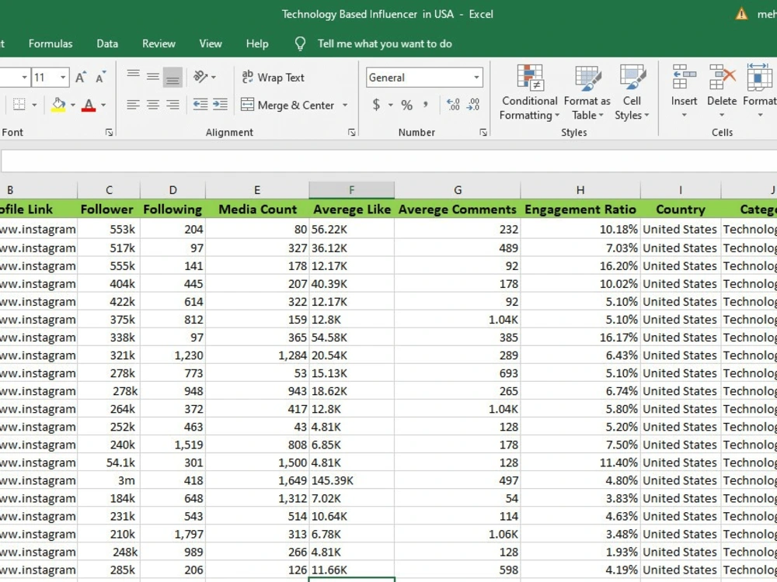Apply Accounting Number Format dollar icon

point(377,105)
